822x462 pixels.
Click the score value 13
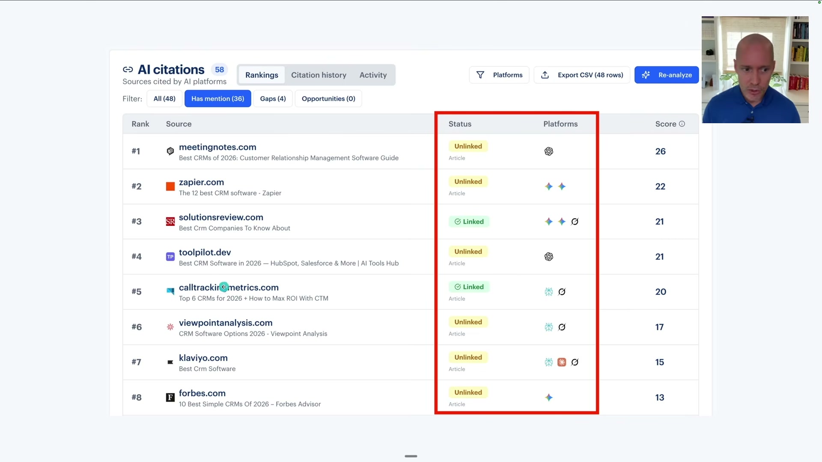pyautogui.click(x=660, y=397)
